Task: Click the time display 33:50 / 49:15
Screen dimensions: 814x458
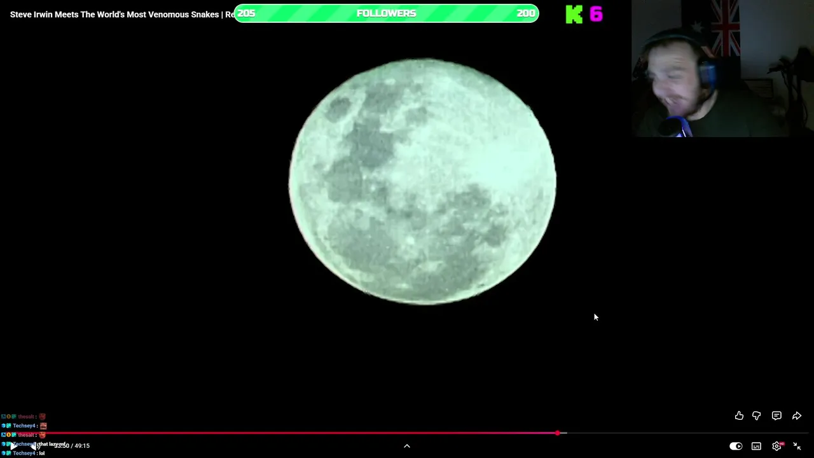Action: point(72,446)
